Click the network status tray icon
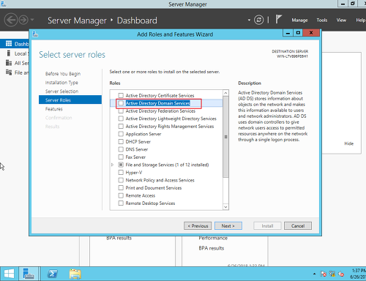The height and width of the screenshot is (281, 366). 332,274
